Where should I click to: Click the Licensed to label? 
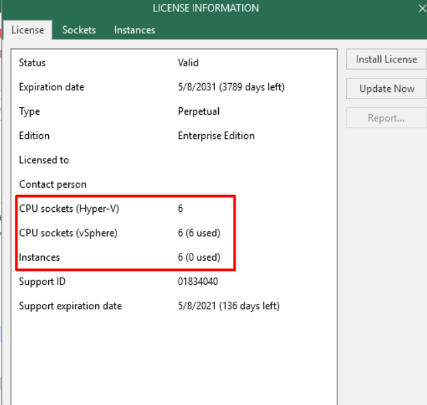click(44, 160)
